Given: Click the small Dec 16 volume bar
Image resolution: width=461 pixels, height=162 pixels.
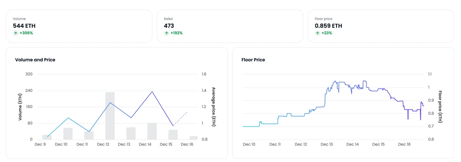Looking at the screenshot, I should pos(193,138).
